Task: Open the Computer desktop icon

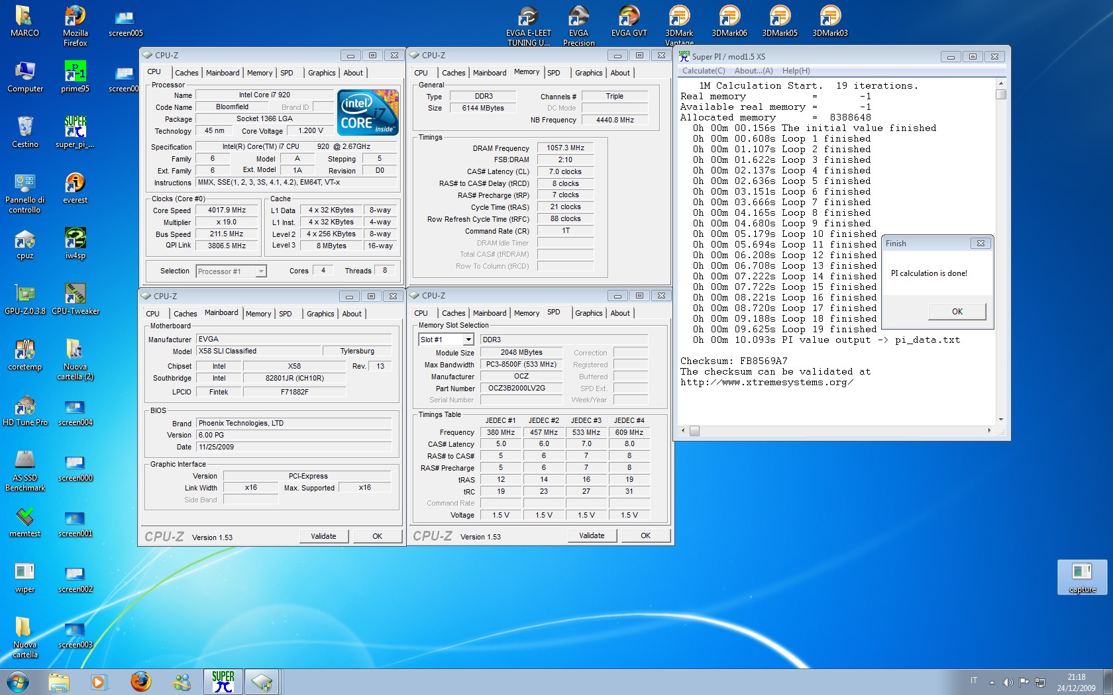Action: [x=25, y=76]
